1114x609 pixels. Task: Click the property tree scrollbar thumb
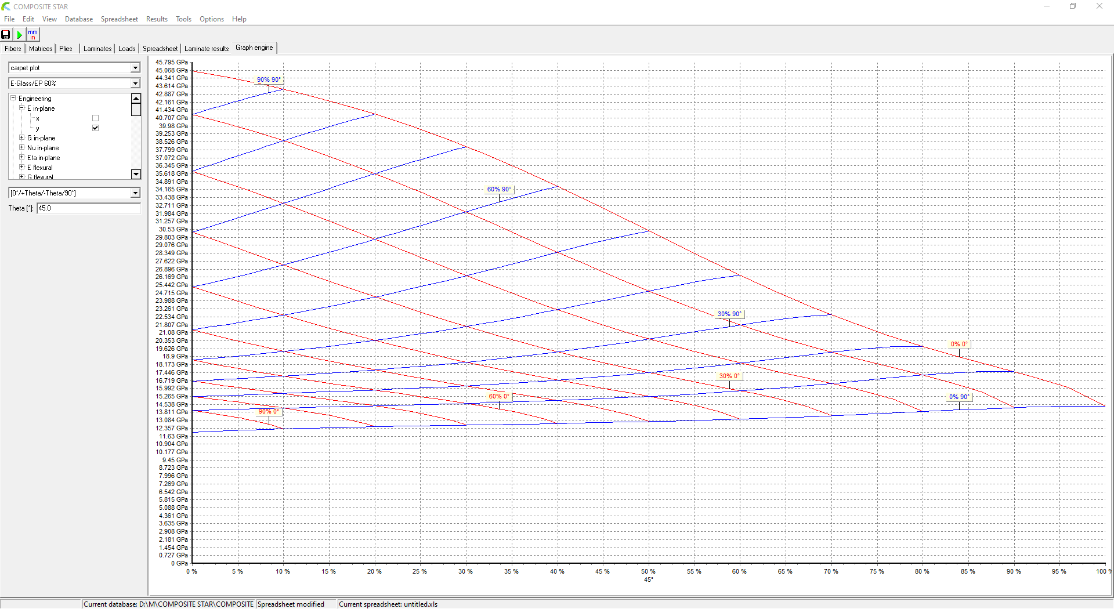(136, 110)
